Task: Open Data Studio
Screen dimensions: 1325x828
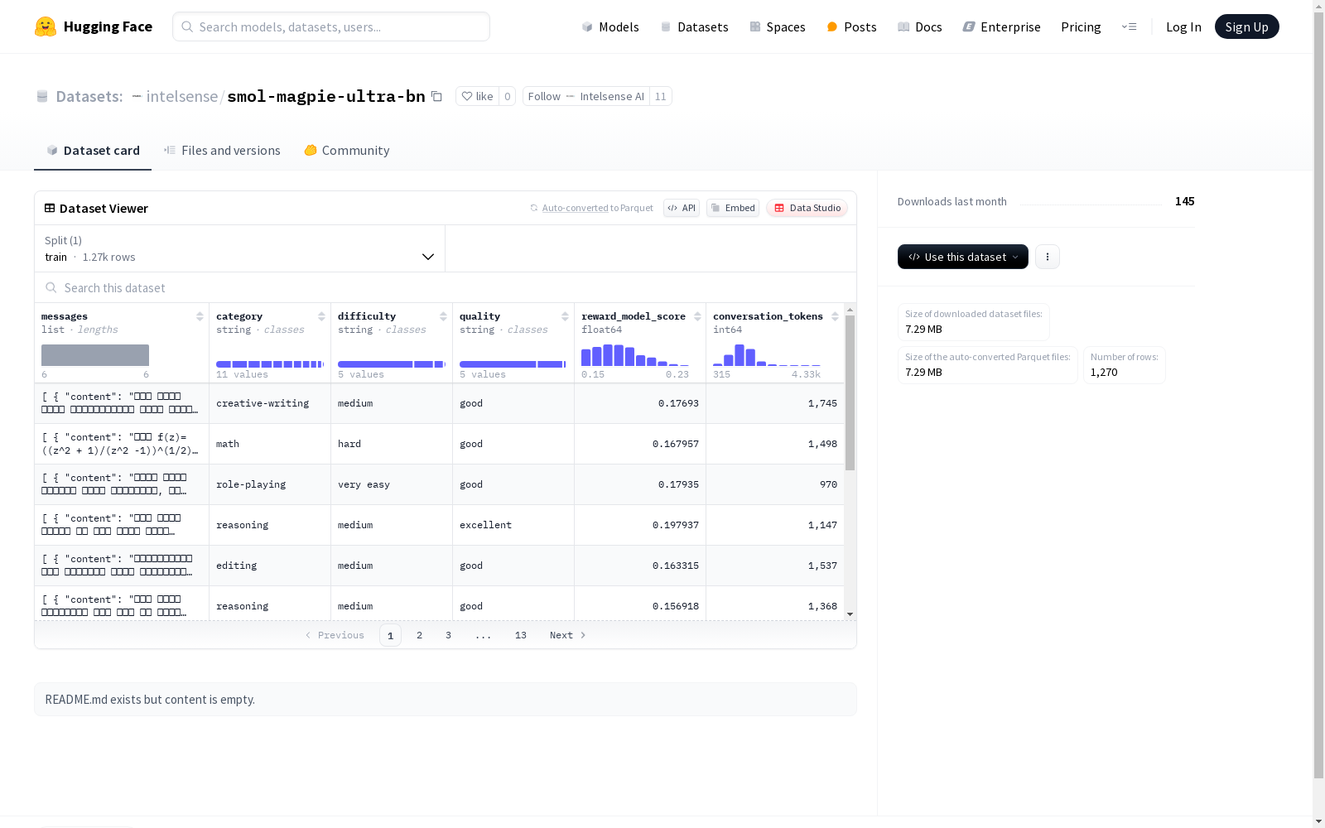Action: coord(807,208)
